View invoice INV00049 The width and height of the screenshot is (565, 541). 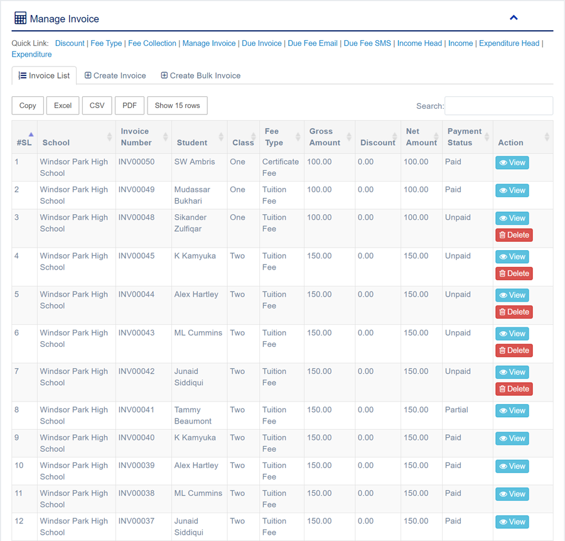(x=512, y=190)
